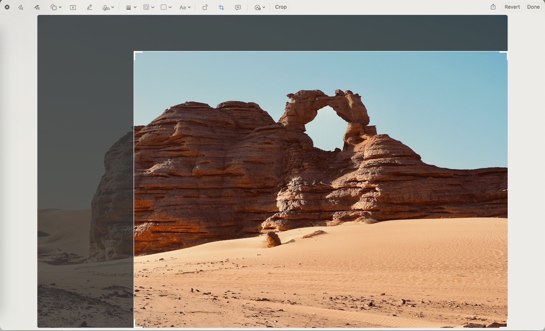Open the line Shape Style menu

tap(131, 7)
